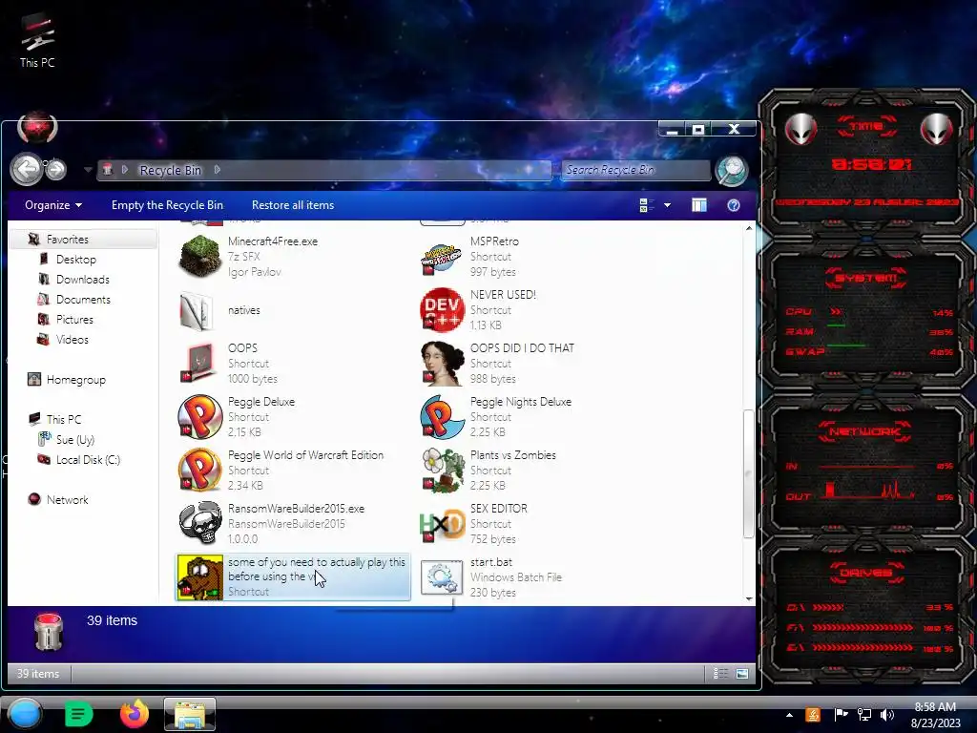Click the change view icon
The width and height of the screenshot is (977, 733).
[x=647, y=205]
